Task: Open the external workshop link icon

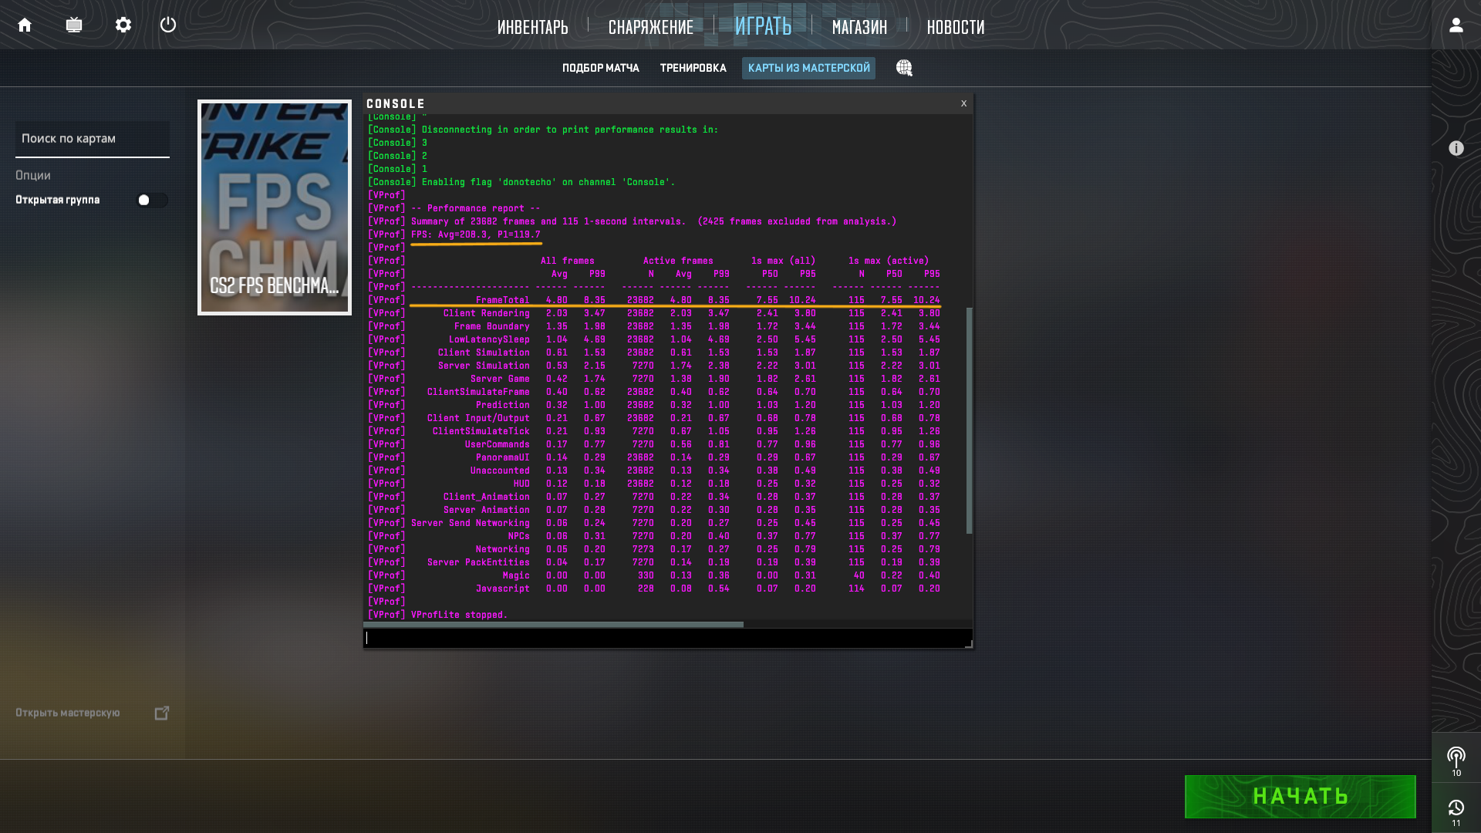Action: (x=162, y=713)
